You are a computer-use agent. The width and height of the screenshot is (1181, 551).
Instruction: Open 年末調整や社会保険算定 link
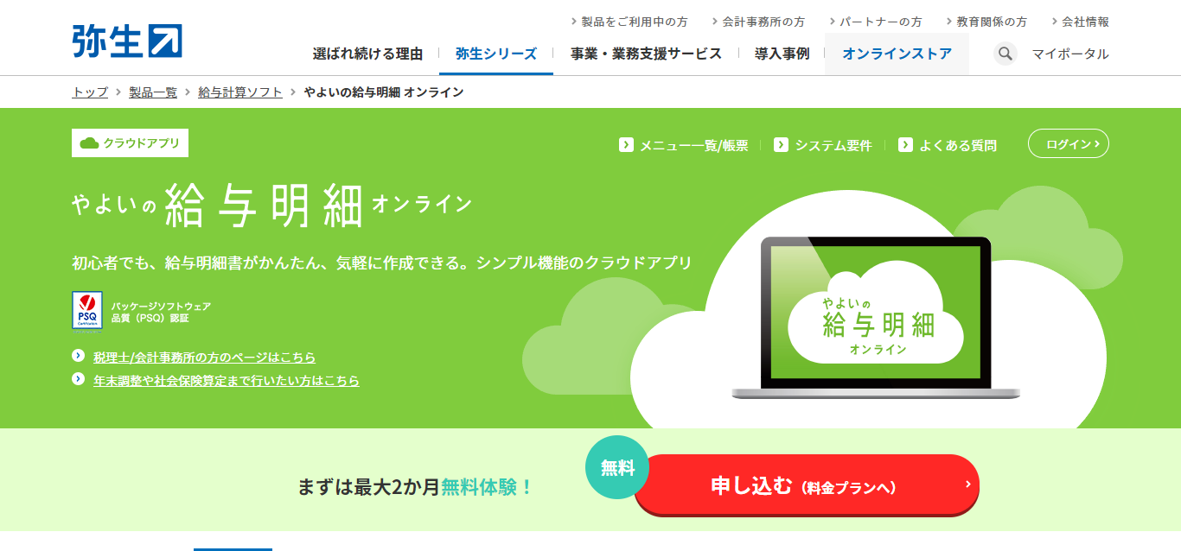point(227,380)
